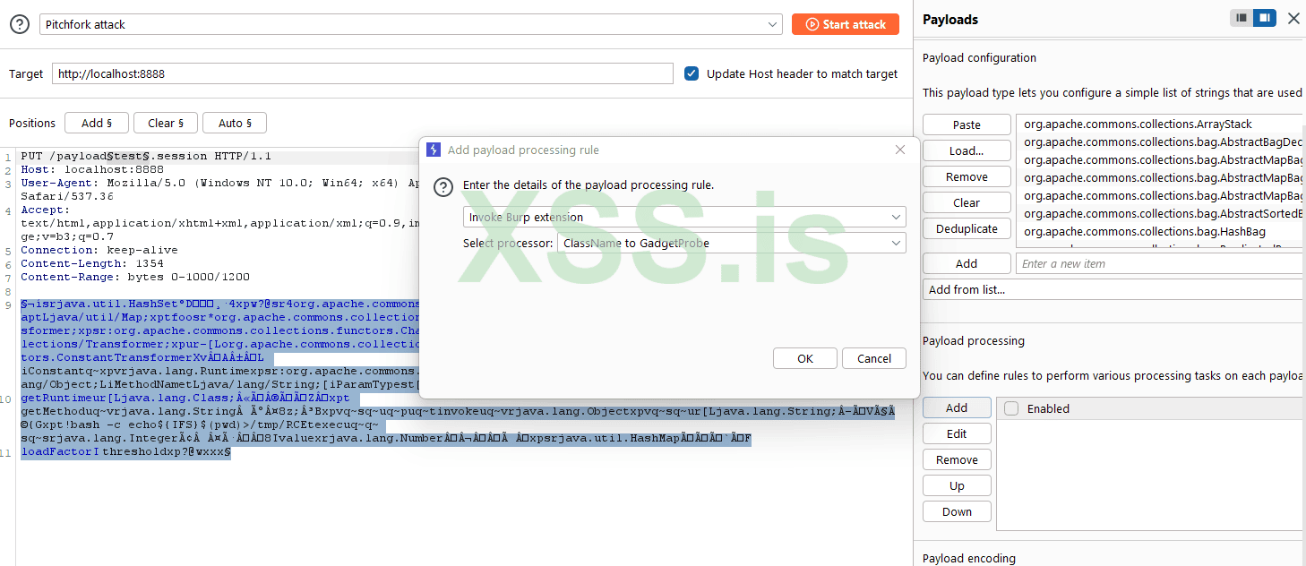Image resolution: width=1306 pixels, height=566 pixels.
Task: Click the Up button for processing rules
Action: [x=957, y=485]
